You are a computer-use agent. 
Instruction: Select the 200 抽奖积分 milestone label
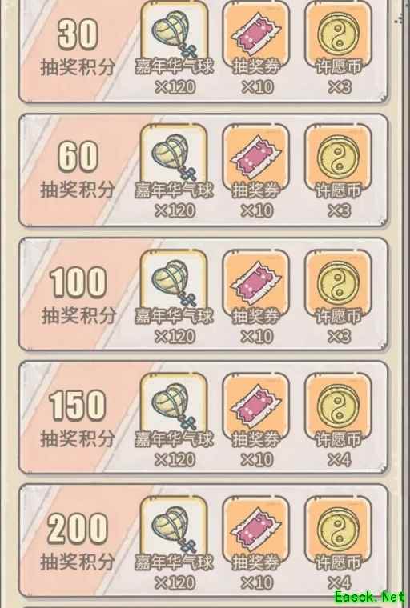78,542
